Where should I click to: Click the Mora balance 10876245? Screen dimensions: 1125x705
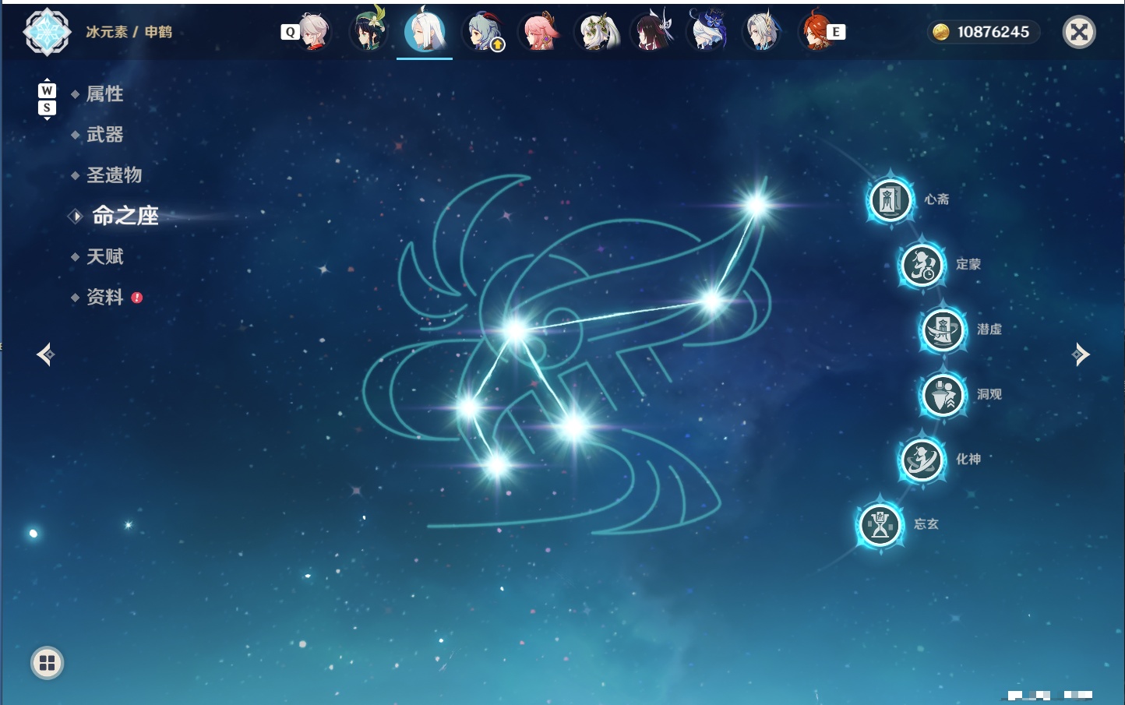993,32
